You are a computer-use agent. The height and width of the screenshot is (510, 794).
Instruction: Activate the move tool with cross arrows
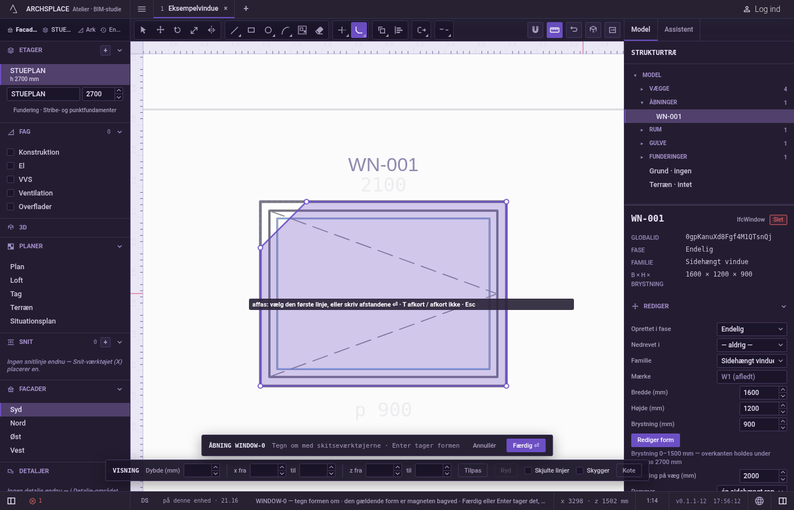pos(161,30)
